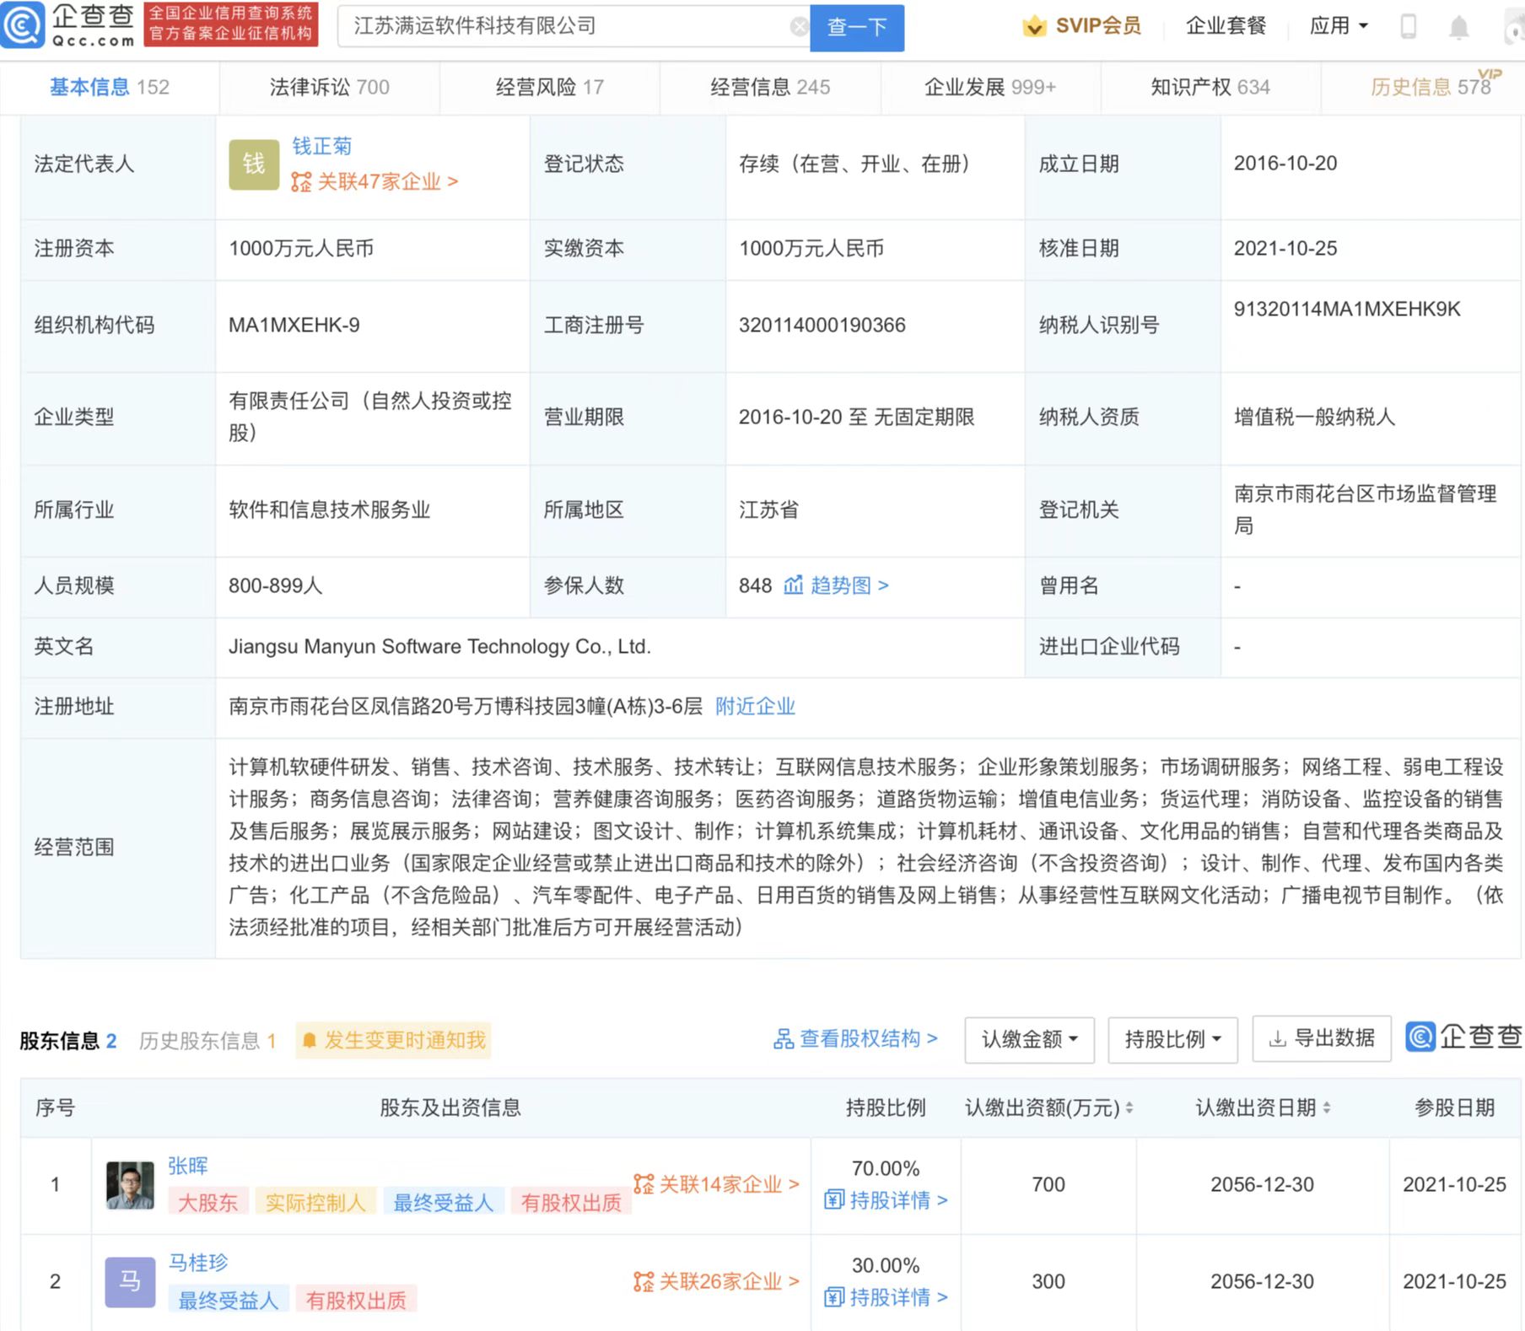Select the 人员规模 value 800-899人
Screen dimensions: 1525x1331
276,585
